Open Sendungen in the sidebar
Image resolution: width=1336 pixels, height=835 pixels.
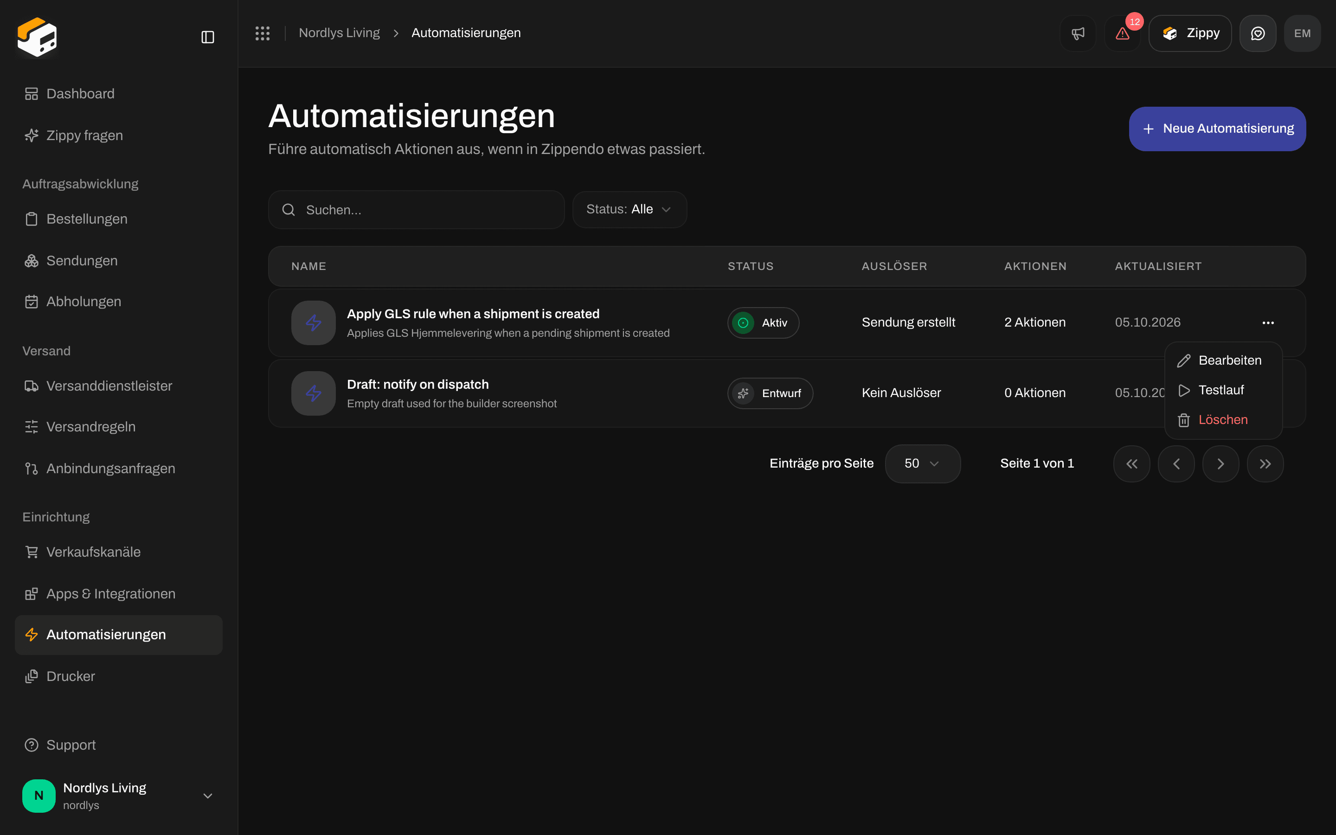point(119,261)
